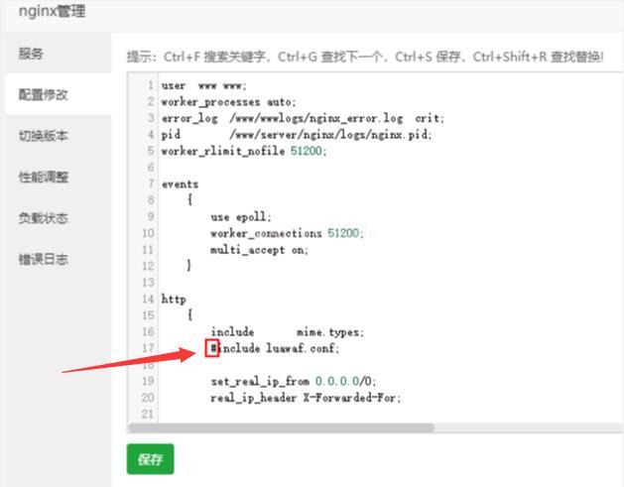This screenshot has width=624, height=487.
Task: Click the 'use epoll;' line
Action: point(242,216)
